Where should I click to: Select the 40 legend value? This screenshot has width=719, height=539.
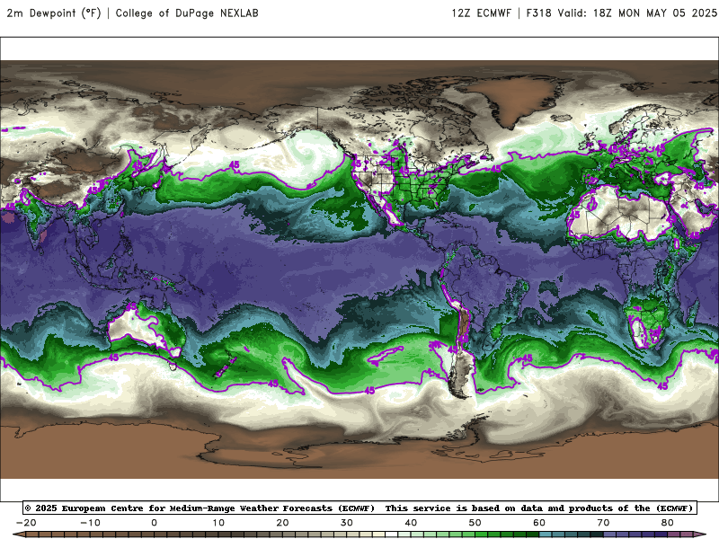[411, 523]
